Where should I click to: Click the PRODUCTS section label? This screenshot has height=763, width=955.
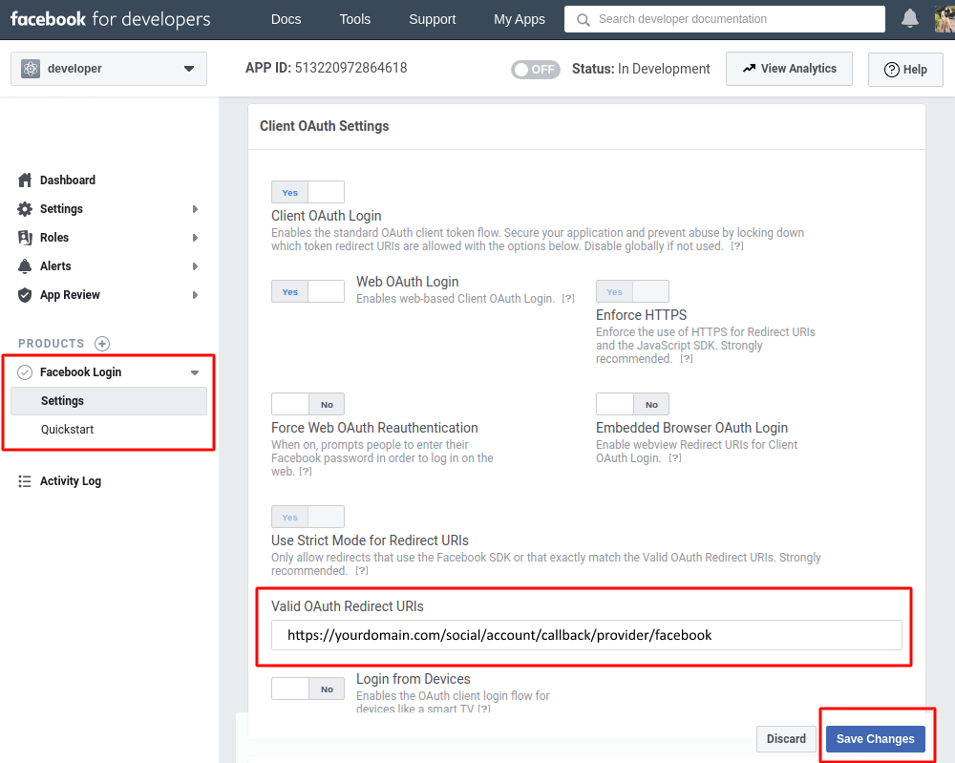tap(52, 344)
